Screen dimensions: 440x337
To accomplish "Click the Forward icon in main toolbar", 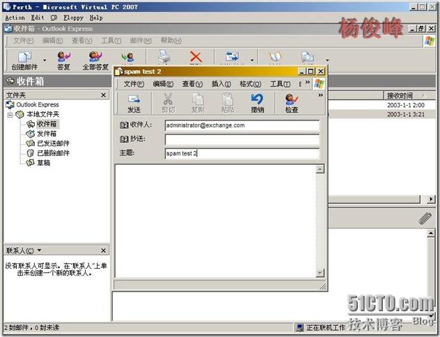I will [127, 58].
